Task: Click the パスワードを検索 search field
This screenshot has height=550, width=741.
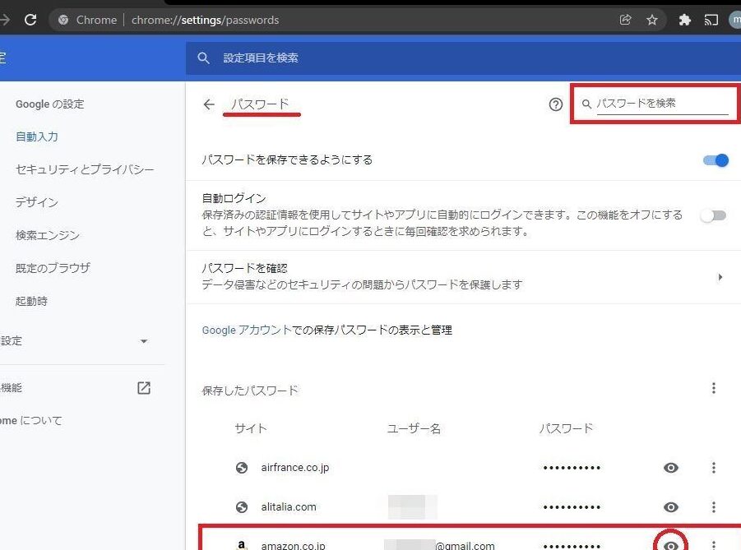Action: point(661,104)
